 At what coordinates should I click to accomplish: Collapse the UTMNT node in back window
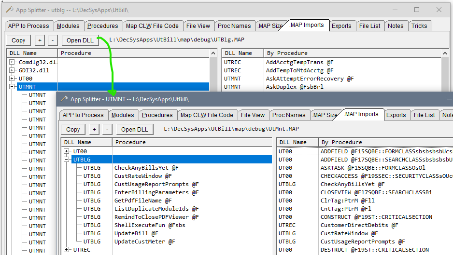(x=12, y=87)
